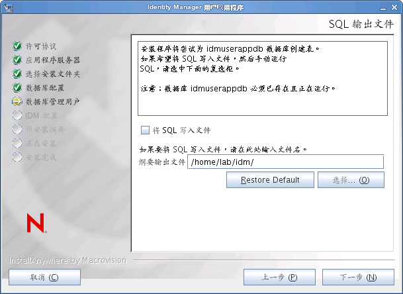The width and height of the screenshot is (403, 294).
Task: Select the 数据库配置 step label
Action: coord(45,88)
